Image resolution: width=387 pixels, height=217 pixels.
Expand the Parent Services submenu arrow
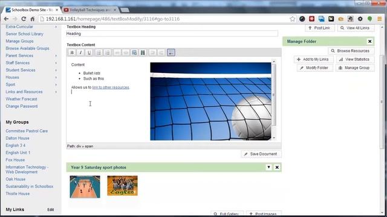tap(56, 55)
